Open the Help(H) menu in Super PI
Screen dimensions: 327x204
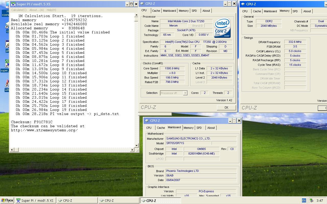tap(51, 10)
